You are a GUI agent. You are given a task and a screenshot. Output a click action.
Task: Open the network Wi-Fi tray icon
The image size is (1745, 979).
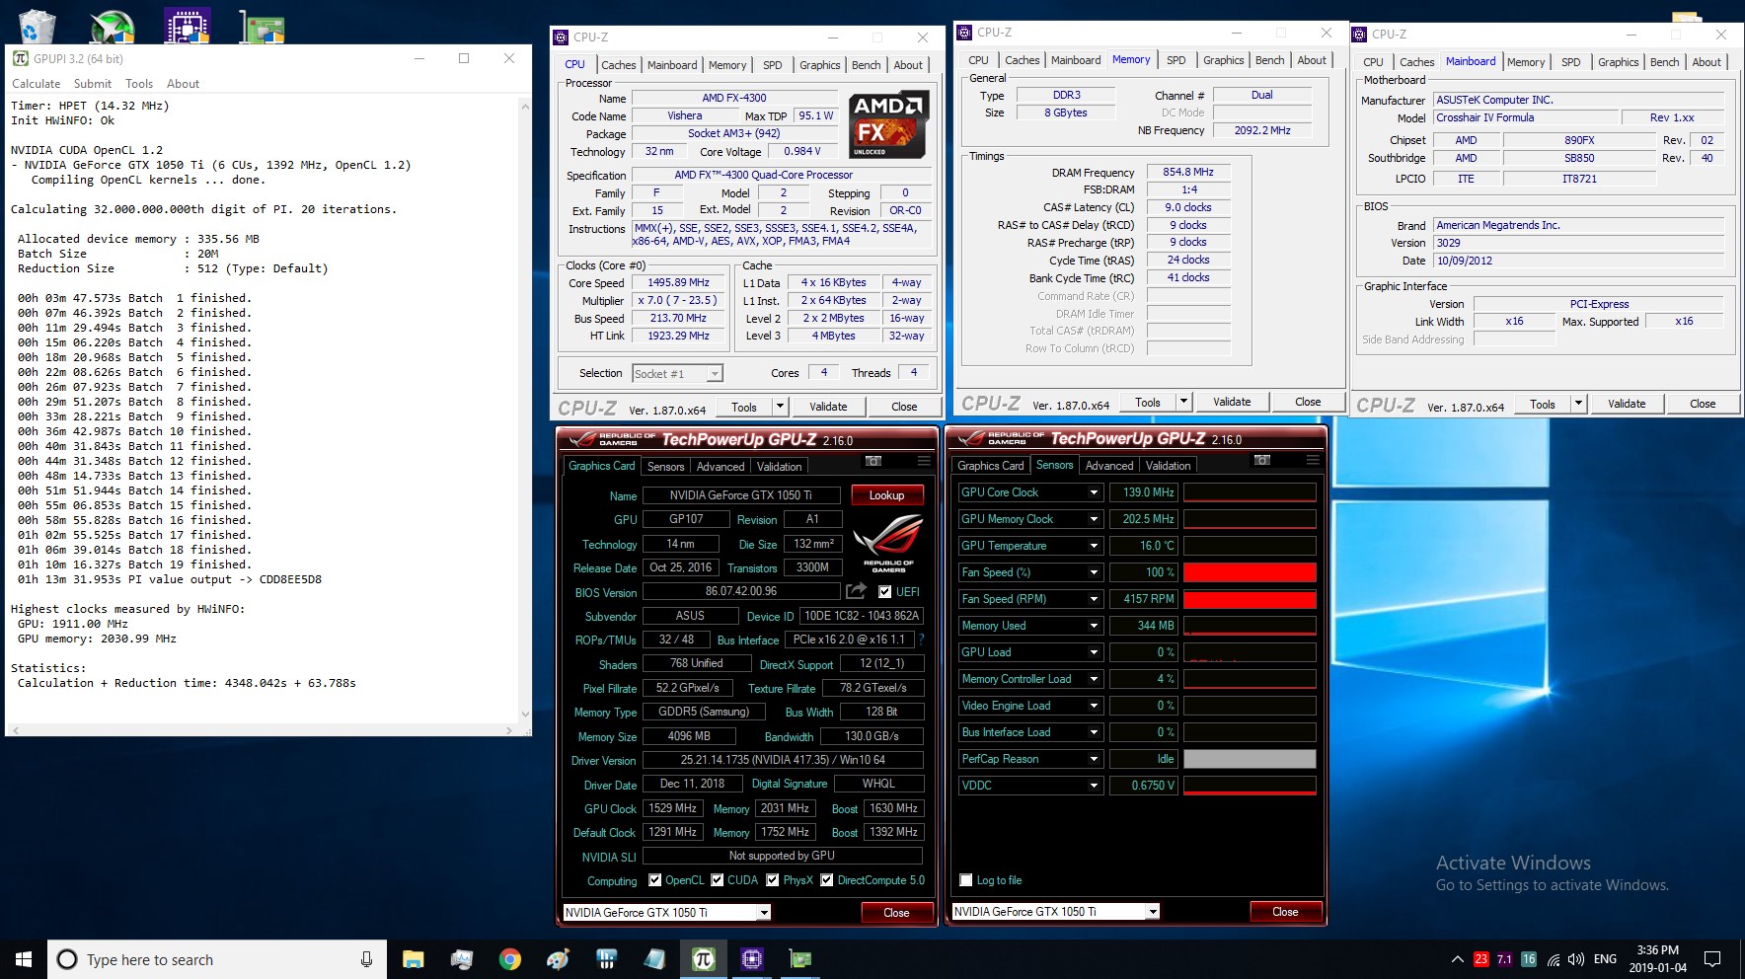click(1553, 959)
